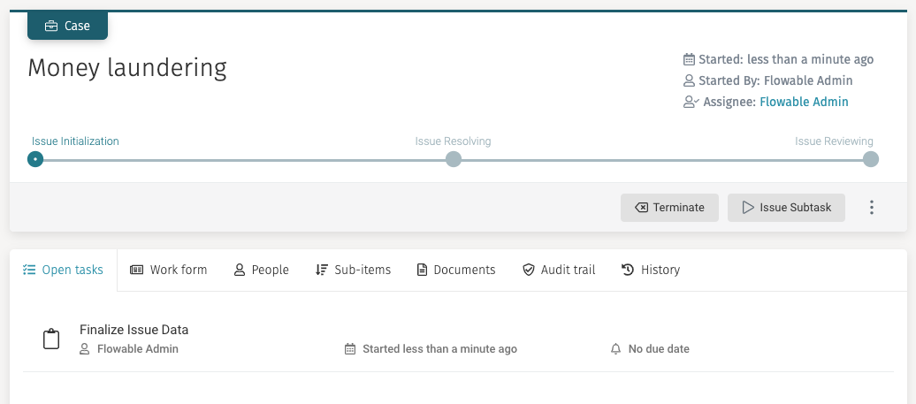
Task: Click the user icon beside task's Flowable Admin
Action: pyautogui.click(x=85, y=349)
